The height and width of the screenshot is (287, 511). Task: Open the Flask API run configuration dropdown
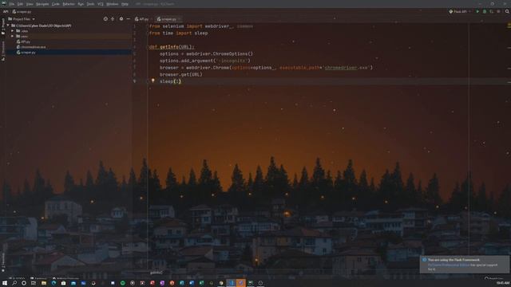[x=460, y=12]
